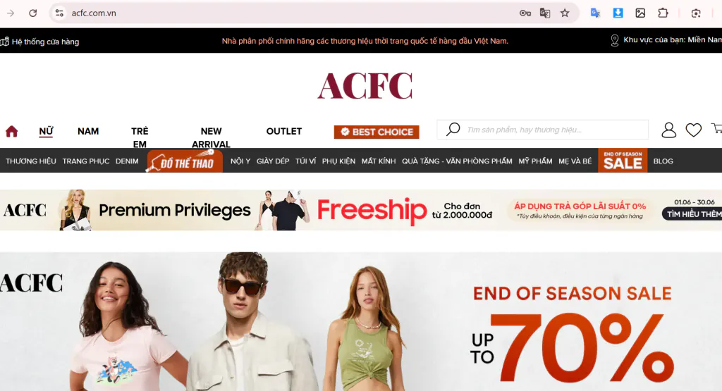Open Hệ thống cửa hàng store link
Viewport: 722px width, 391px height.
point(39,42)
